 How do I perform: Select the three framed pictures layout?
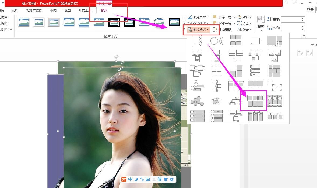pos(197,56)
